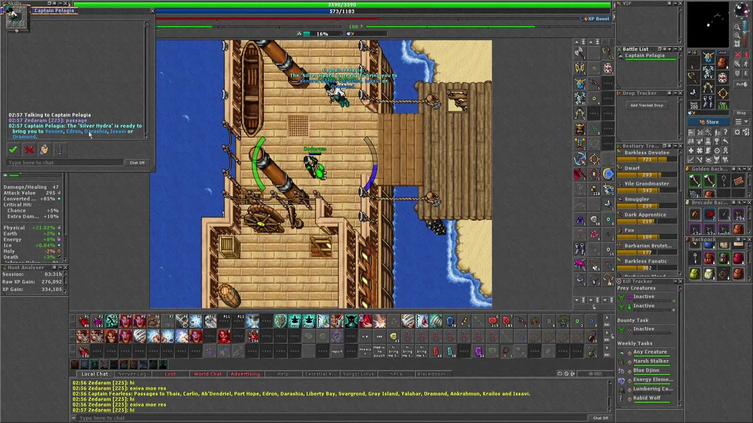
Task: Select Issavi destination link in NPC dialog
Action: (118, 131)
